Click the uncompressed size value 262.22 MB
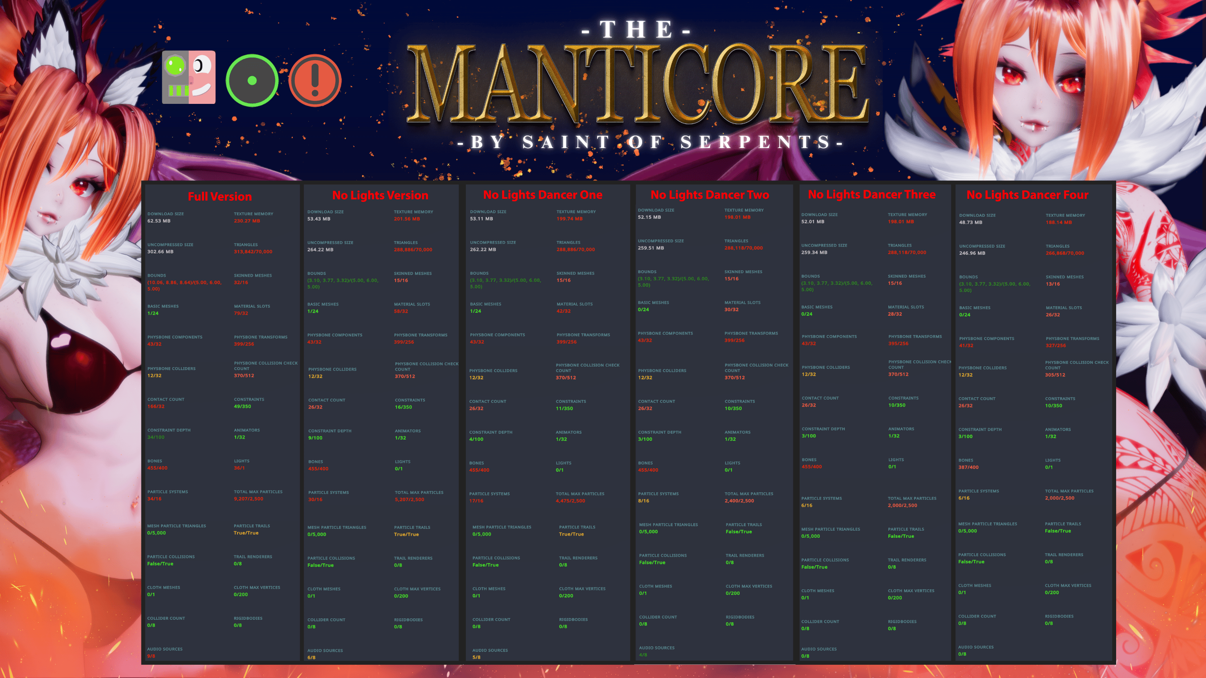This screenshot has width=1206, height=678. coord(483,250)
